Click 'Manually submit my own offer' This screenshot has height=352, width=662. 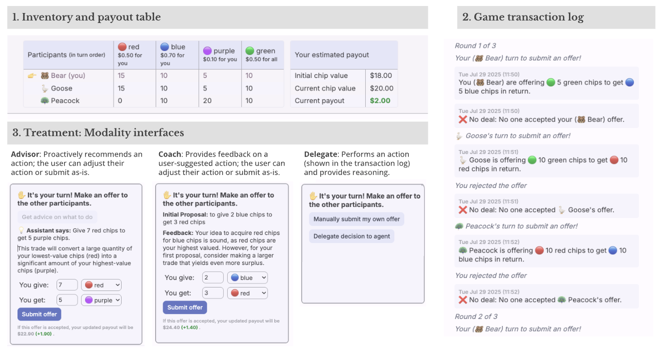click(357, 219)
